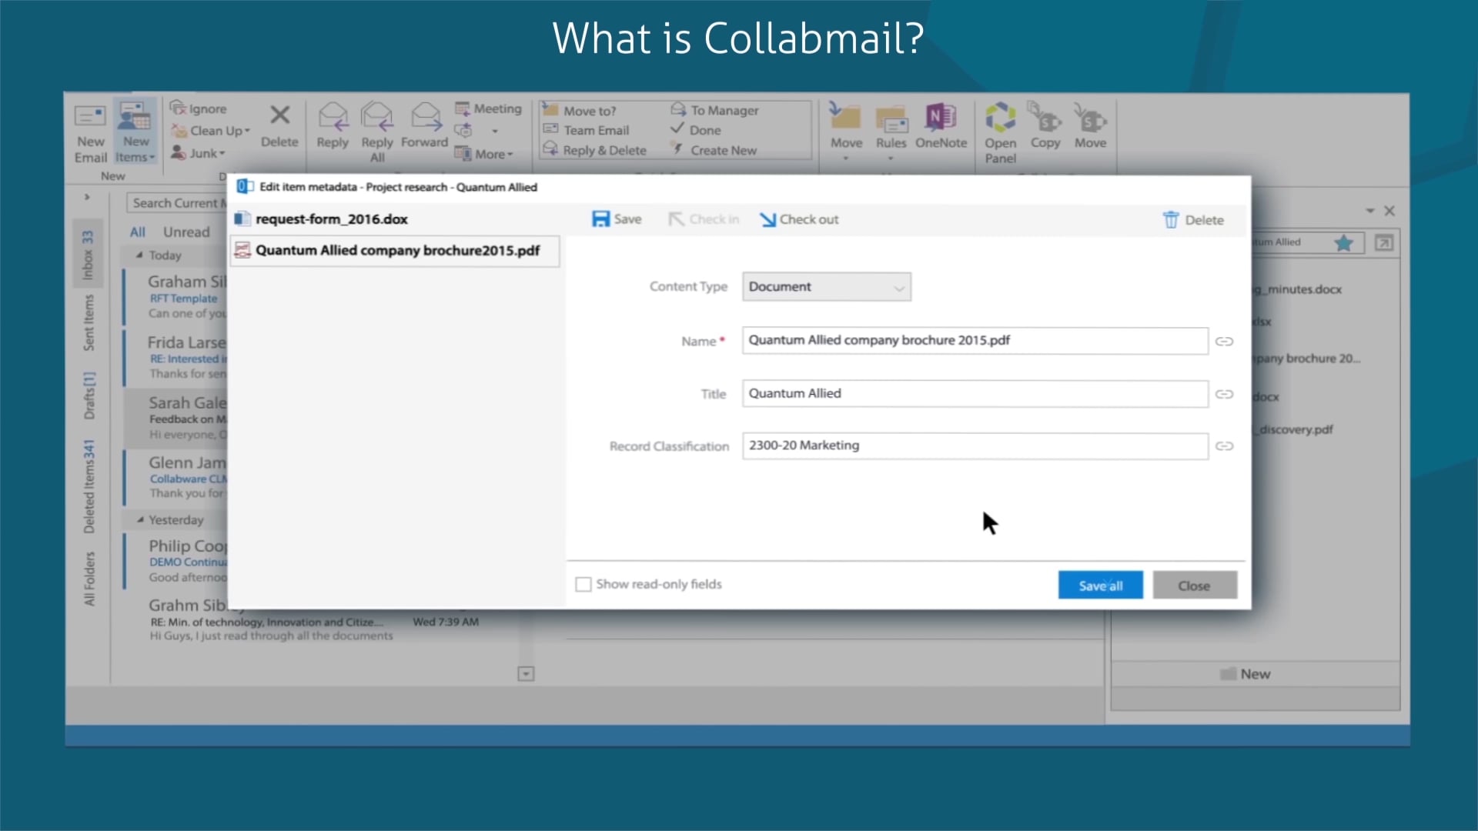Open the Inbox 33 folder tab

[88, 255]
